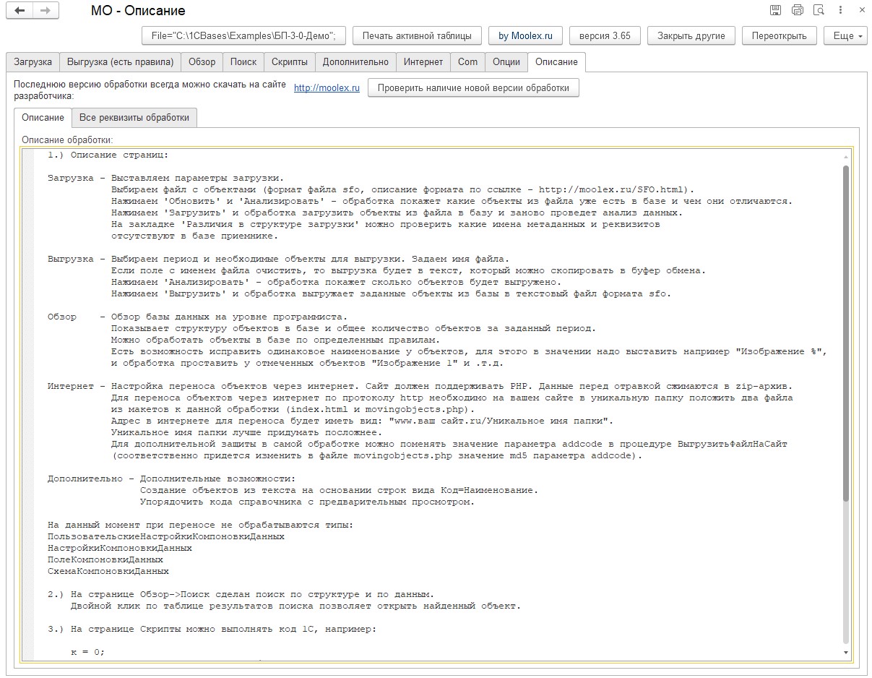The width and height of the screenshot is (872, 678).
Task: Switch to the Com tab
Action: pos(467,62)
